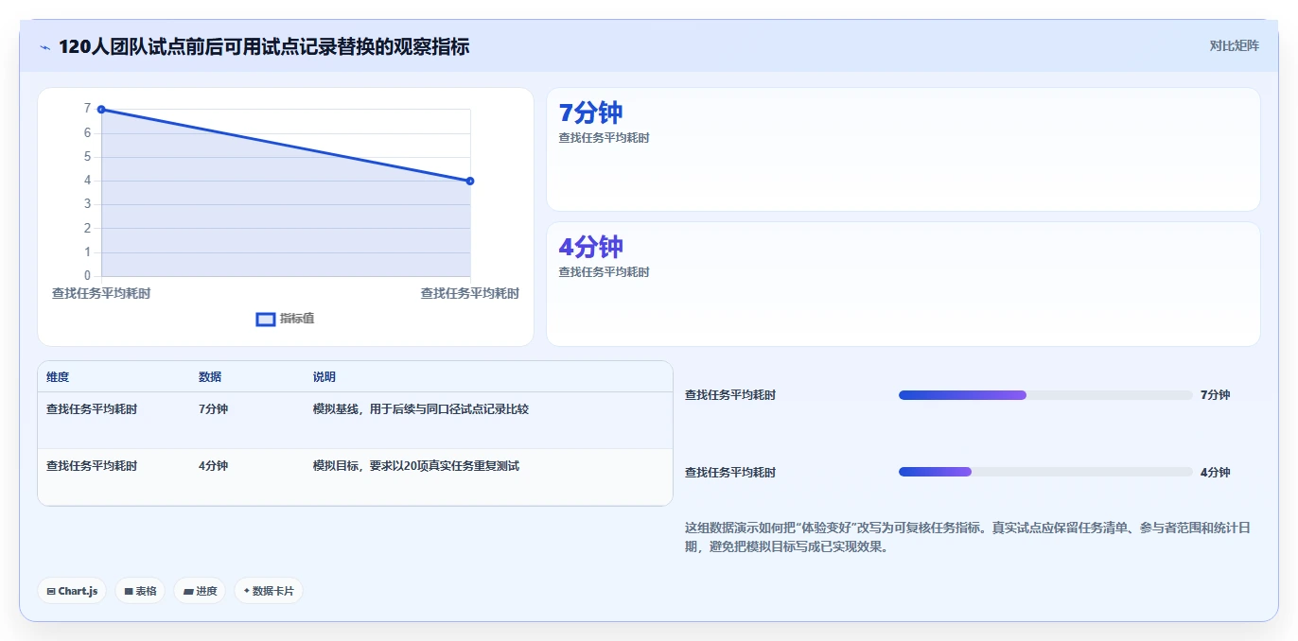The image size is (1298, 641).
Task: Click 查找任务平均耗时 caption under 4分钟 card value
Action: tap(605, 272)
